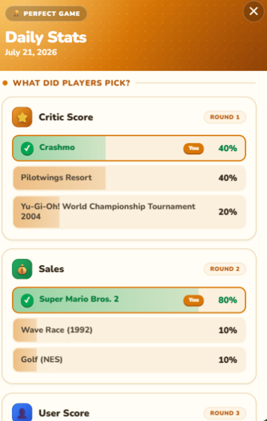
Task: Close the Daily Stats panel
Action: (x=254, y=11)
